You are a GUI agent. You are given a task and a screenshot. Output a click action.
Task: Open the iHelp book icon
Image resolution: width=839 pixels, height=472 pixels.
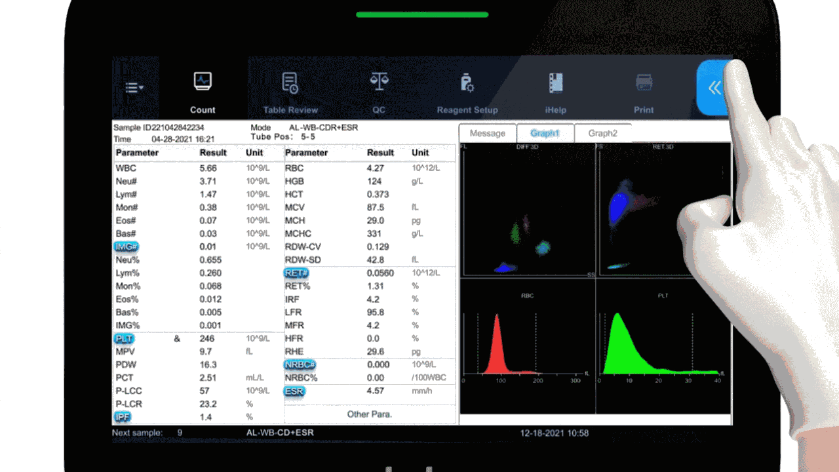click(x=555, y=83)
